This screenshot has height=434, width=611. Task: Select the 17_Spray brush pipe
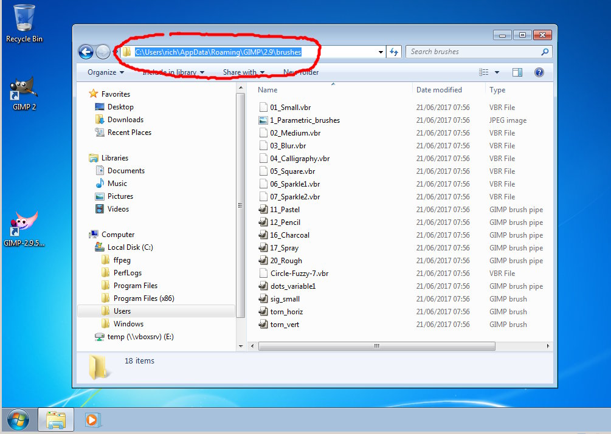[284, 248]
